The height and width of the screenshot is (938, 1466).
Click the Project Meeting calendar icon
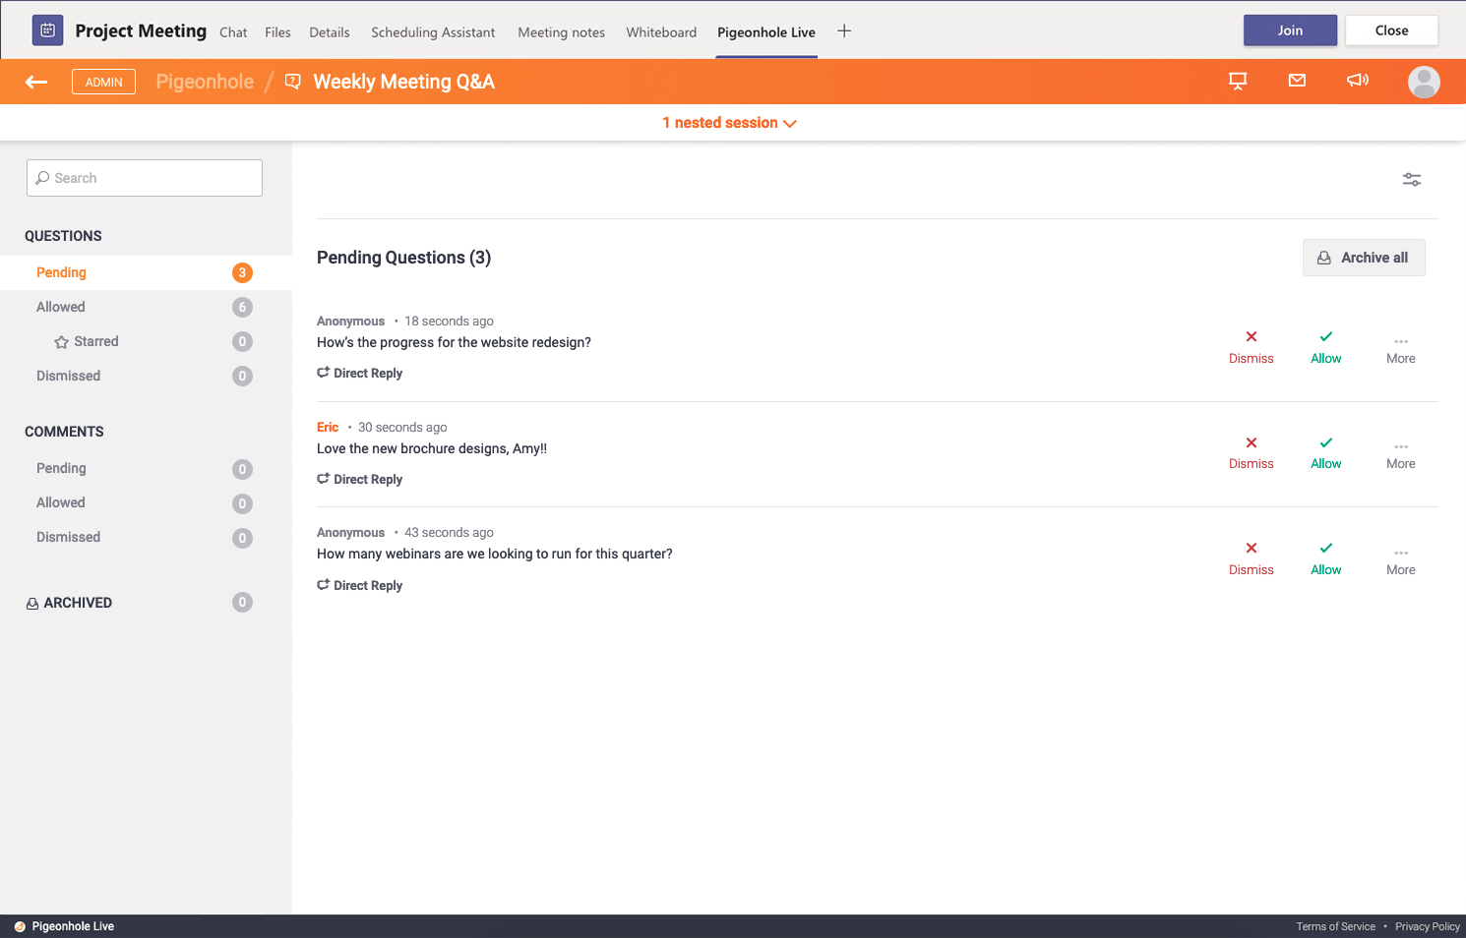click(47, 30)
